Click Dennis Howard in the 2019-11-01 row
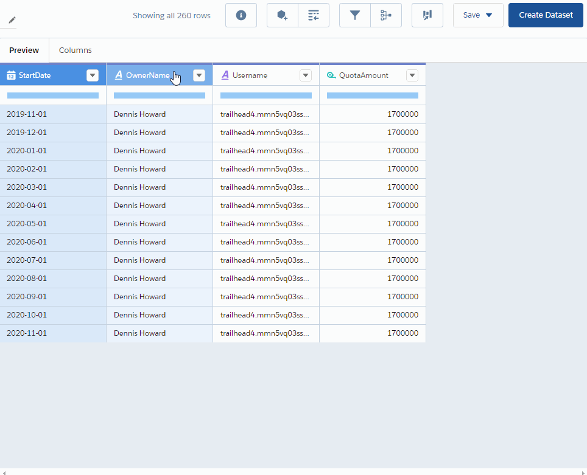Screen dimensions: 587x475 (x=160, y=114)
